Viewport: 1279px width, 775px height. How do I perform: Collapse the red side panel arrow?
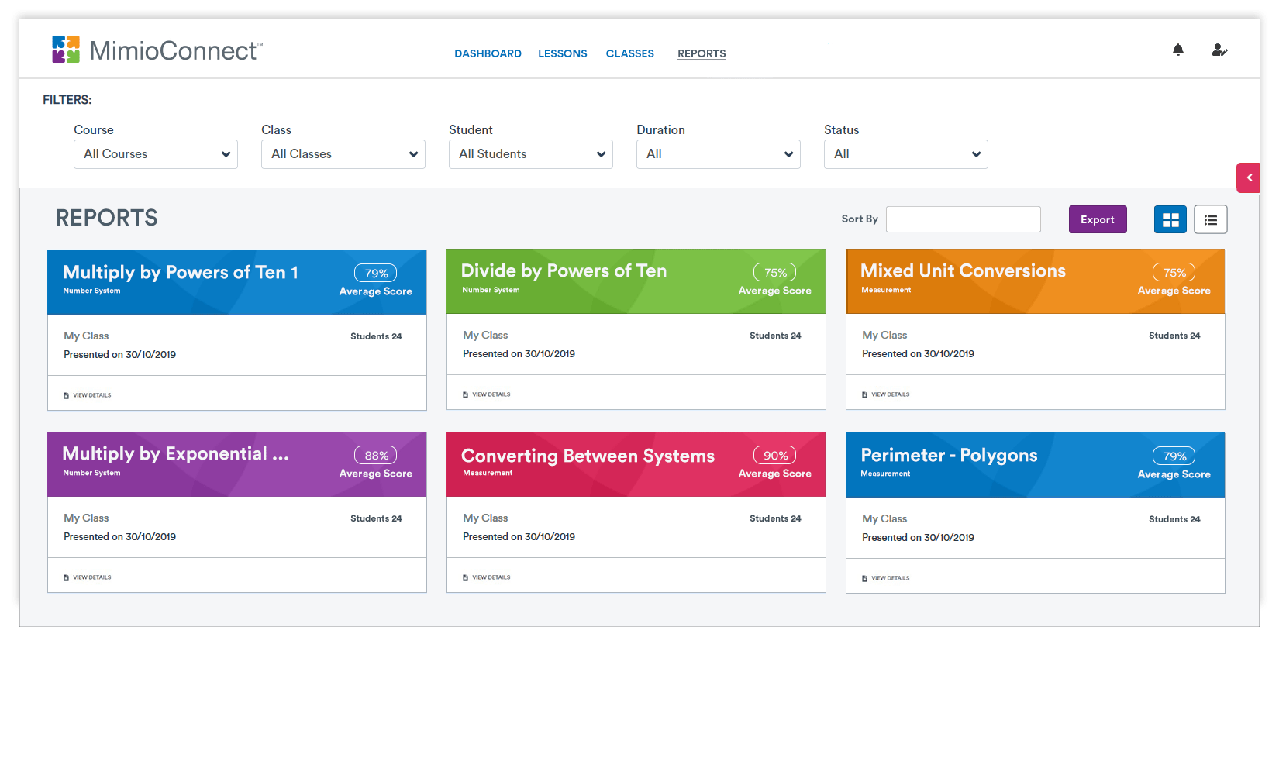pos(1248,177)
